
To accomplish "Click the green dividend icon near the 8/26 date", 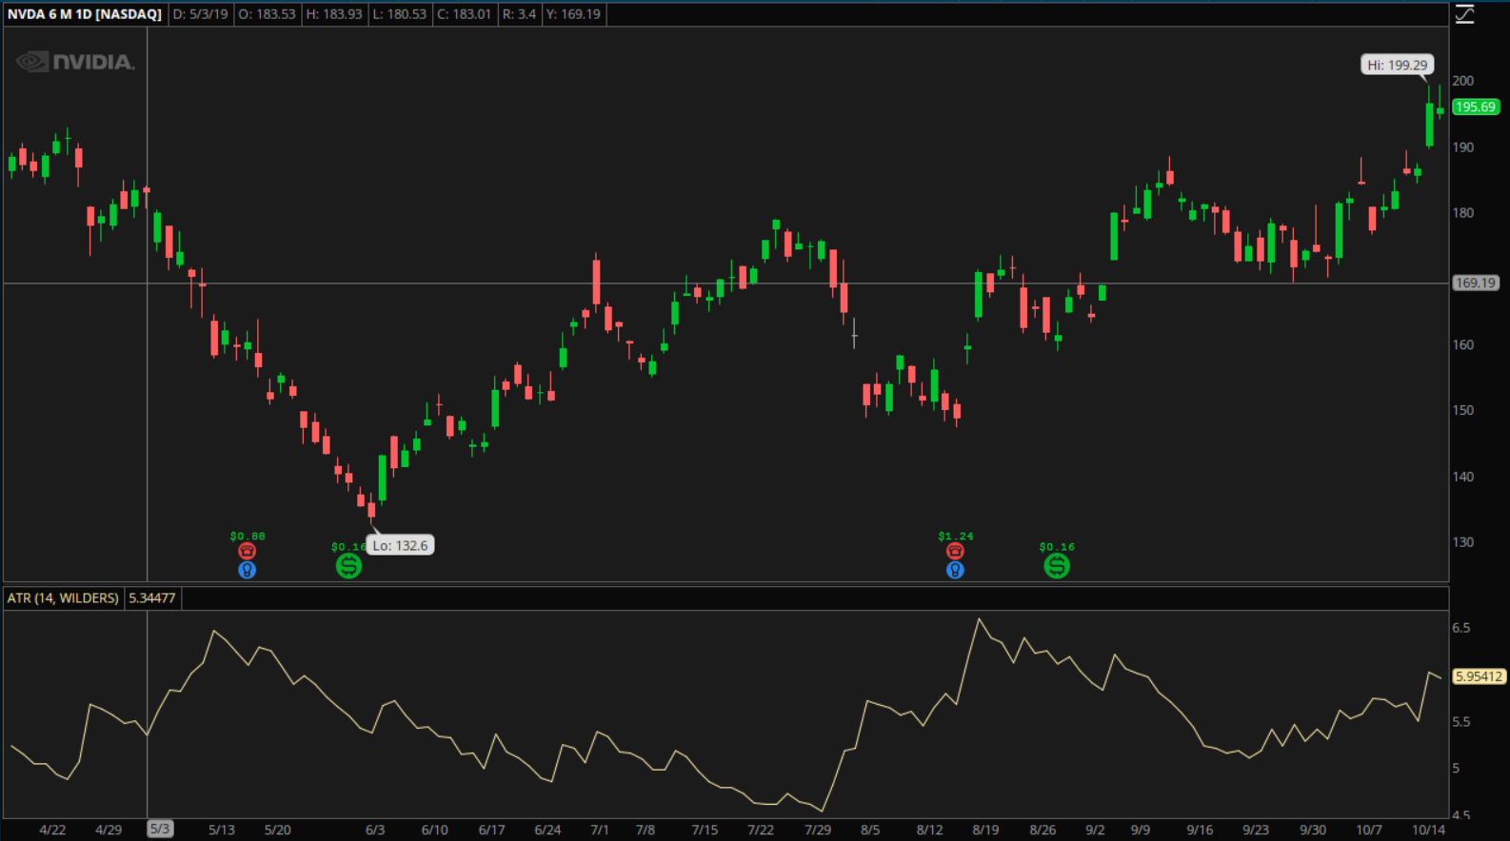I will coord(1057,566).
